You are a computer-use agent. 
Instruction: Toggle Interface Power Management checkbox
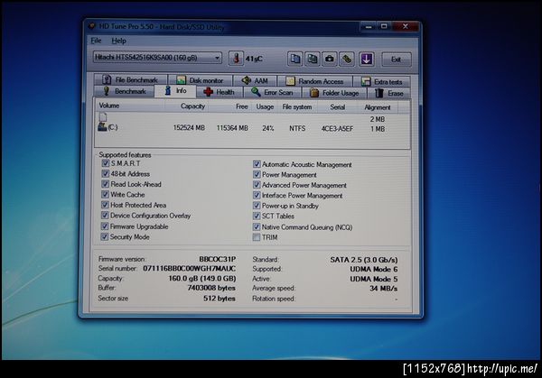[x=257, y=195]
